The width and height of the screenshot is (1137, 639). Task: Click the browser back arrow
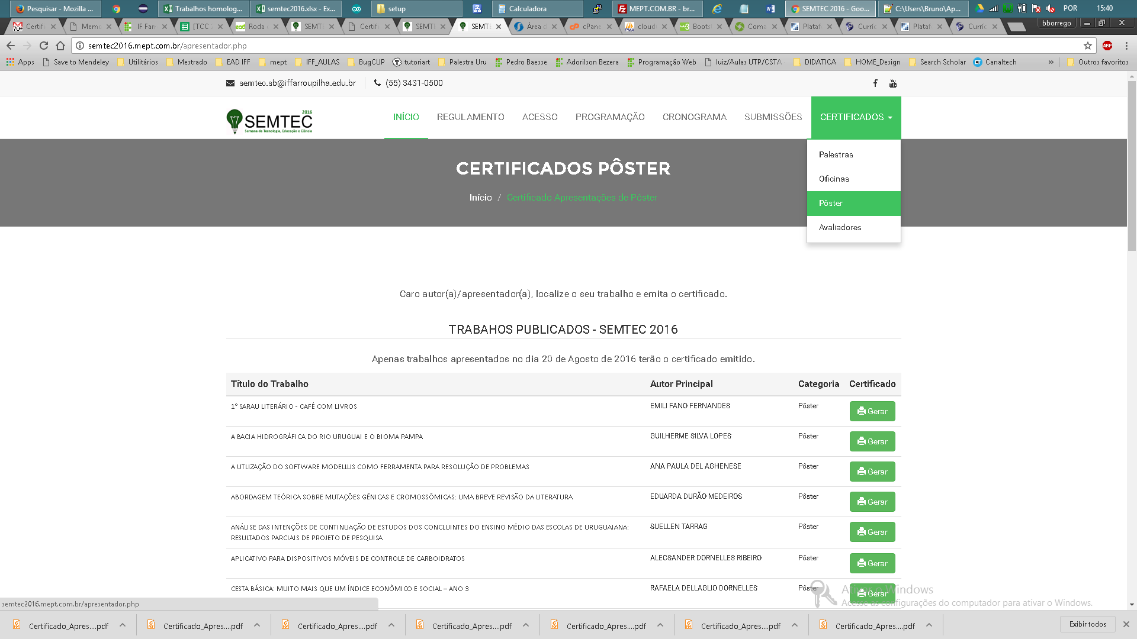[11, 46]
